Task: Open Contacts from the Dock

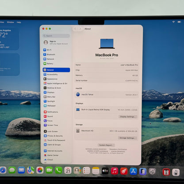Action: point(77,171)
